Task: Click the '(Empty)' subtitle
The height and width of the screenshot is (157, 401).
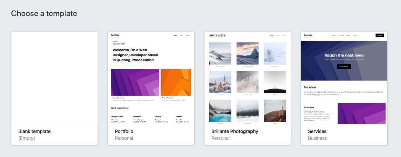Action: pos(27,138)
